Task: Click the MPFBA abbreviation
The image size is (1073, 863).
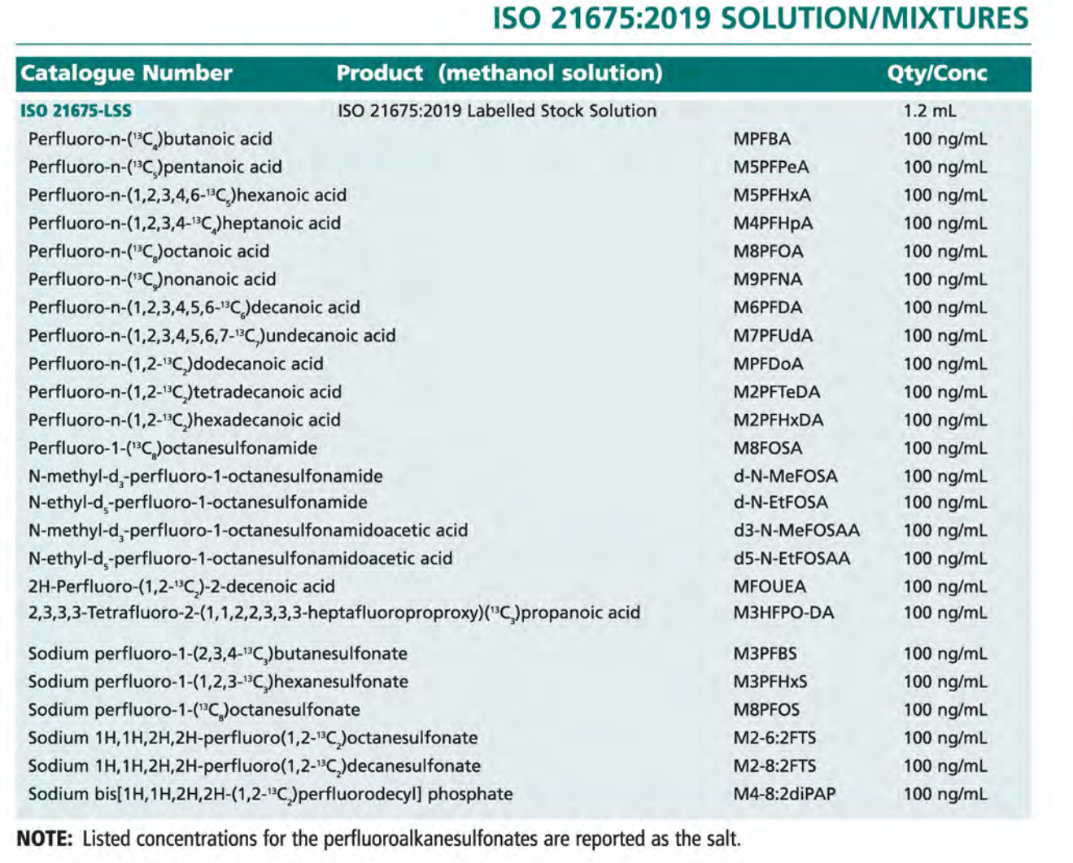Action: coord(761,139)
